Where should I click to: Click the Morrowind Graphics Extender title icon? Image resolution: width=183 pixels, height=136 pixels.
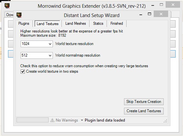click(7, 5)
